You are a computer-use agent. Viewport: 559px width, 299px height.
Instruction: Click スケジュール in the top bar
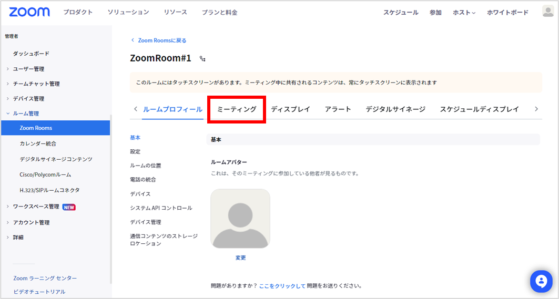pos(401,13)
